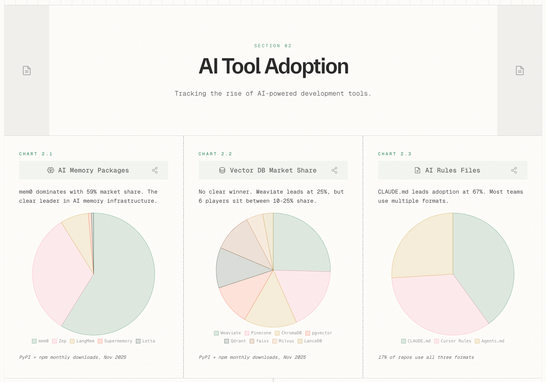Screen dimensions: 546x382
Task: Toggle the mem0 legend entry
Action: (x=40, y=341)
